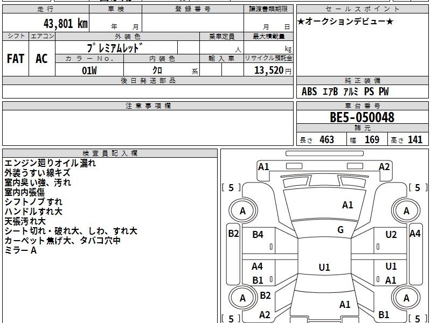Screen dimensions: 431x323
Task: Select the 後日発送部品 section header
Action: click(x=148, y=80)
